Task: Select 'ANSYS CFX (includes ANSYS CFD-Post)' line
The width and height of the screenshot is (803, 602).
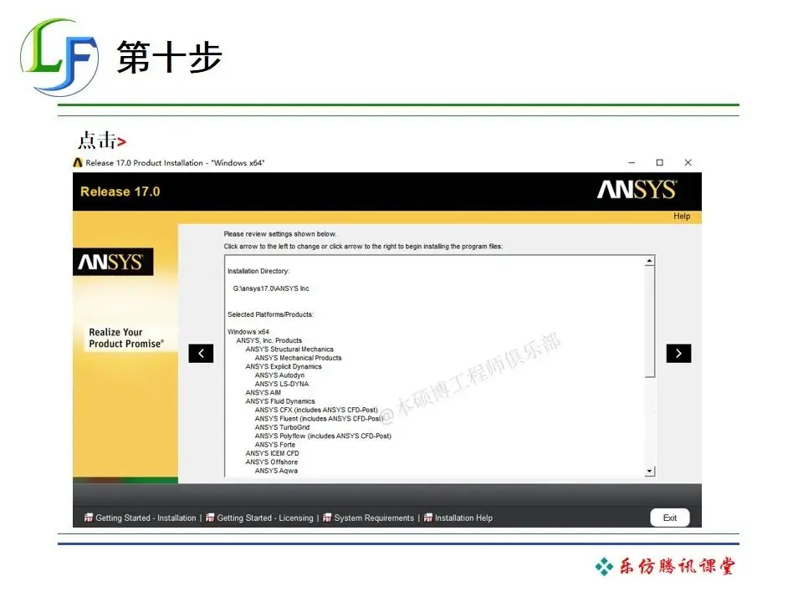Action: click(316, 410)
